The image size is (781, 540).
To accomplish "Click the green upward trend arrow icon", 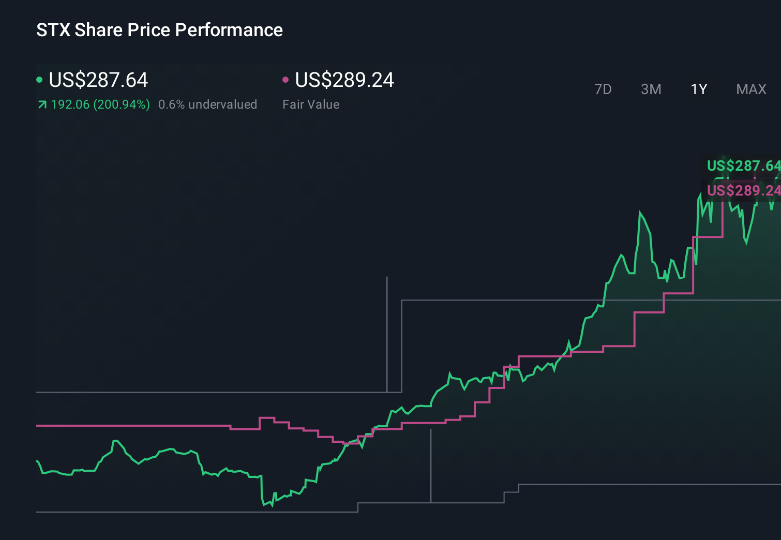I will pyautogui.click(x=41, y=104).
